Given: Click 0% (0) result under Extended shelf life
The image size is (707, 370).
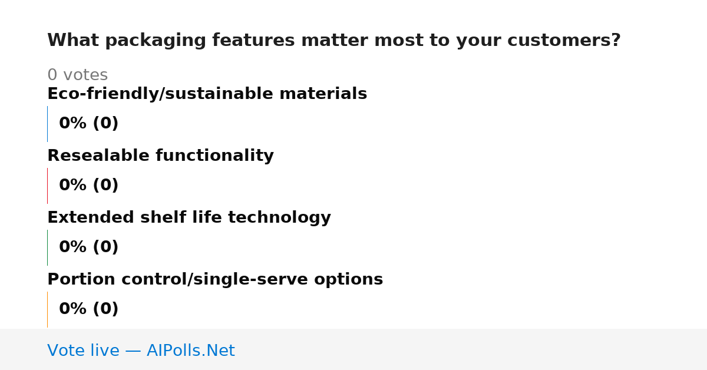Looking at the screenshot, I should click(88, 247).
